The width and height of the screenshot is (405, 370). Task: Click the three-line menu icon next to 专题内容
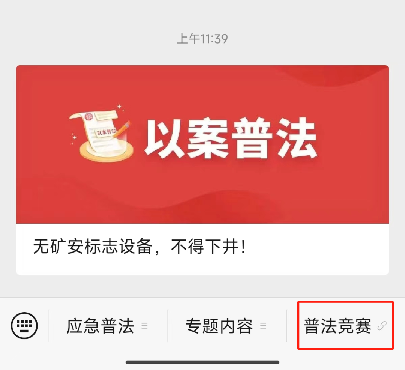coord(263,326)
